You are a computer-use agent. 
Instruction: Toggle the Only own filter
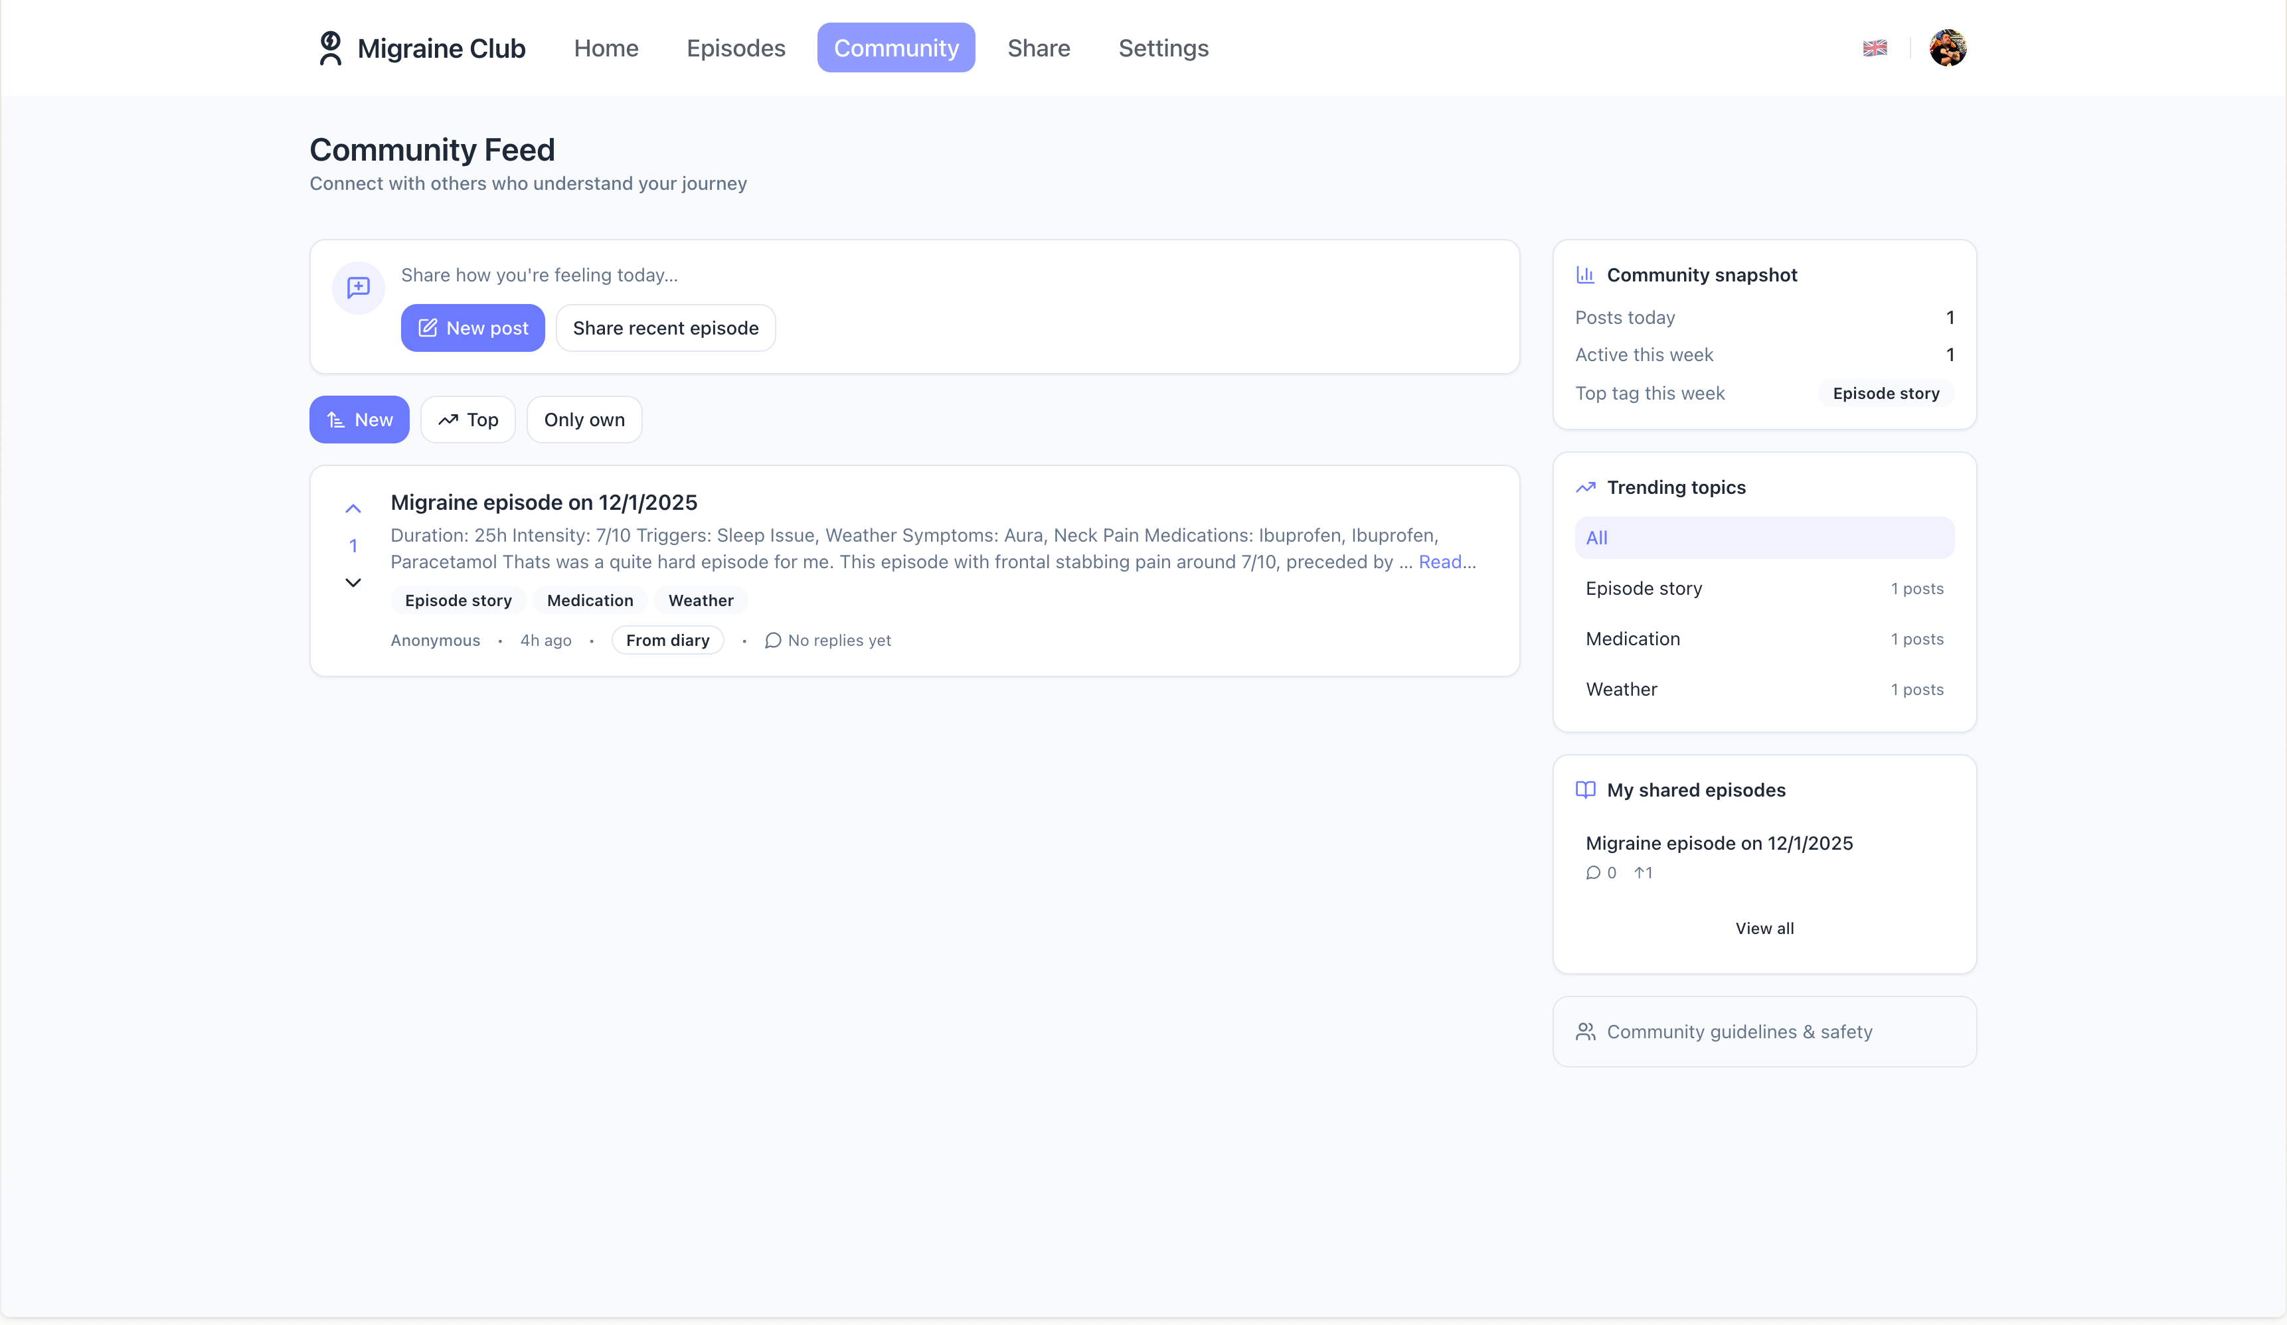pyautogui.click(x=584, y=420)
